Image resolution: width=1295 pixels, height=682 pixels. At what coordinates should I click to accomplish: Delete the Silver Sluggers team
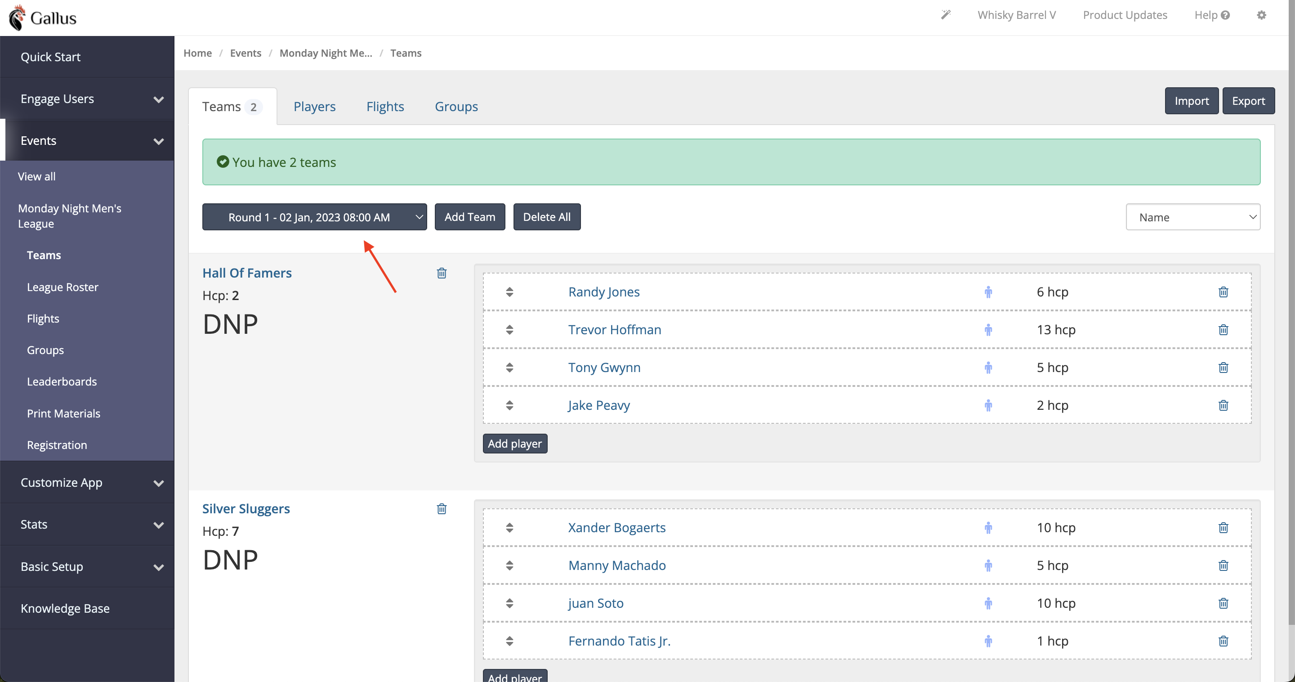(x=442, y=508)
